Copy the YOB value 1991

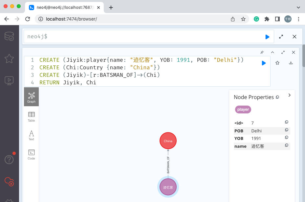click(x=287, y=138)
